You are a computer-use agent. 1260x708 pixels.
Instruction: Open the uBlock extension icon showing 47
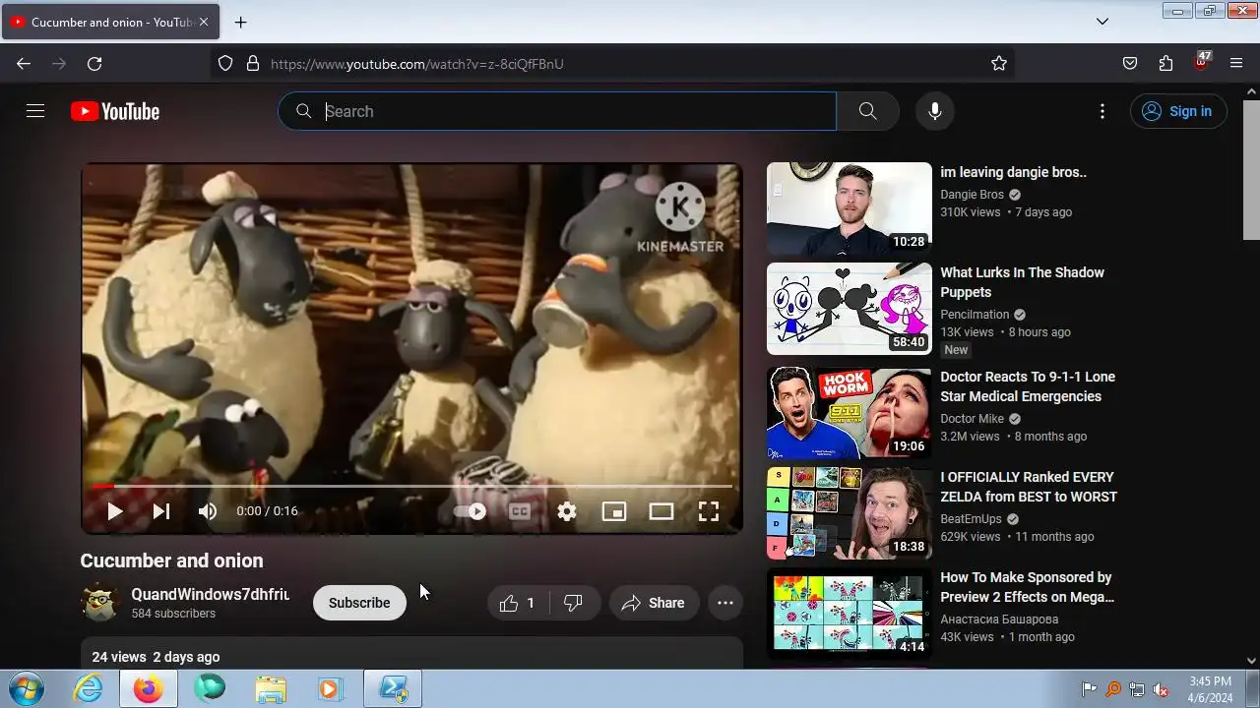coord(1201,61)
